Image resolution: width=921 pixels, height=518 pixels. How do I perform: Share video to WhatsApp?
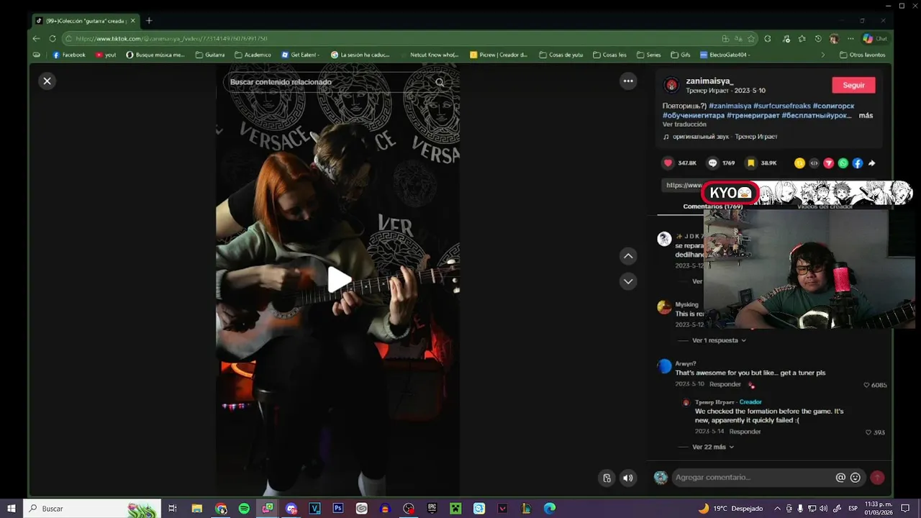[843, 163]
